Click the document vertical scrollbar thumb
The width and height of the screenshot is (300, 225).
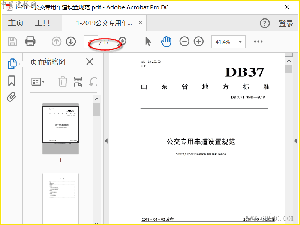(x=289, y=69)
